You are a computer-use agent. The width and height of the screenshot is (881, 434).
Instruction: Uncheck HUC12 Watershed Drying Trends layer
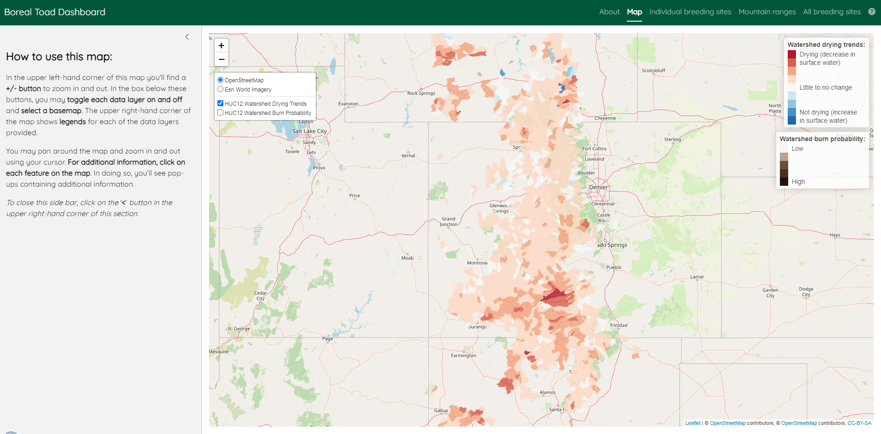pos(221,103)
